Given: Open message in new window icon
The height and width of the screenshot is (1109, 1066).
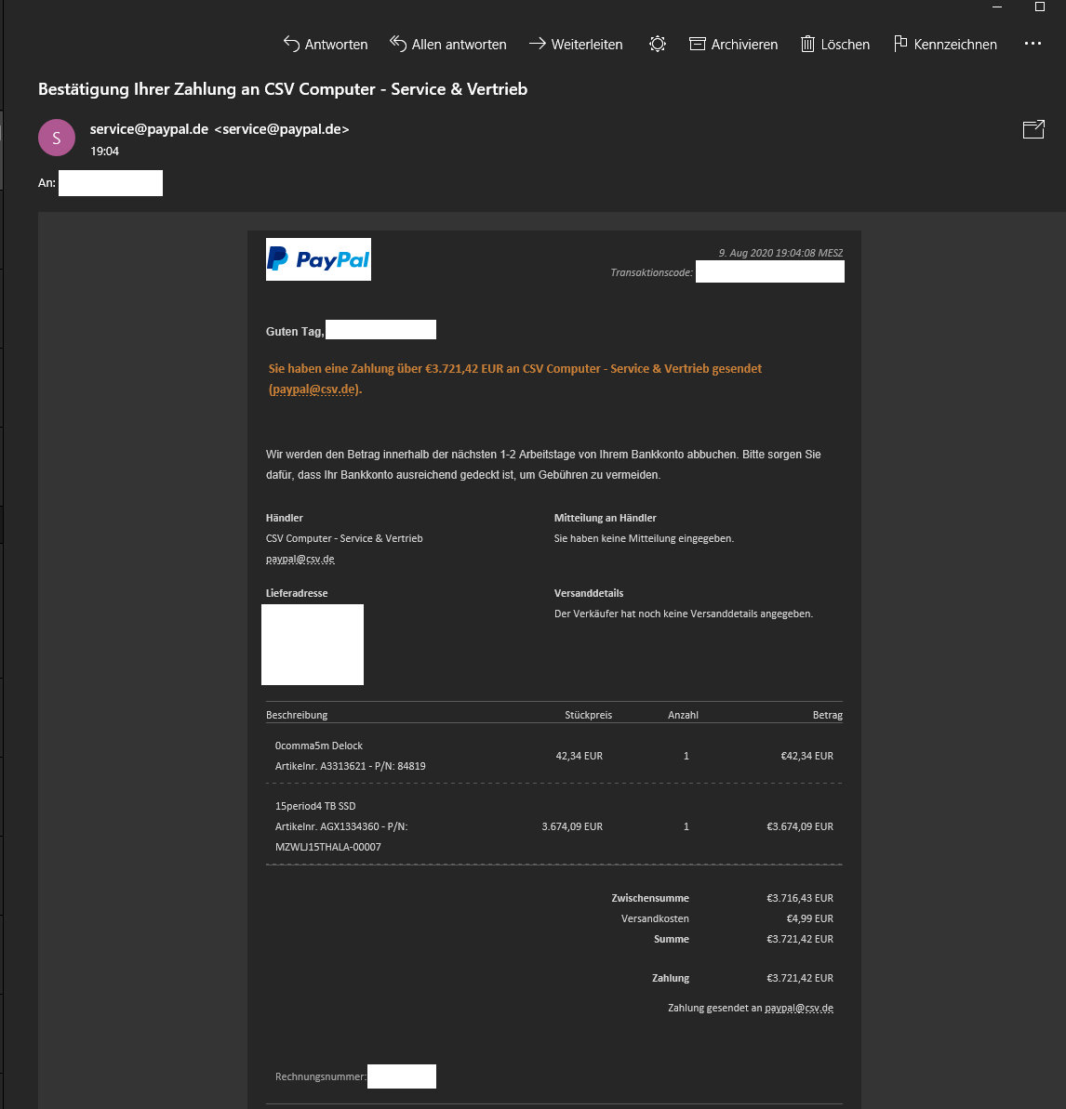Looking at the screenshot, I should pos(1033,129).
